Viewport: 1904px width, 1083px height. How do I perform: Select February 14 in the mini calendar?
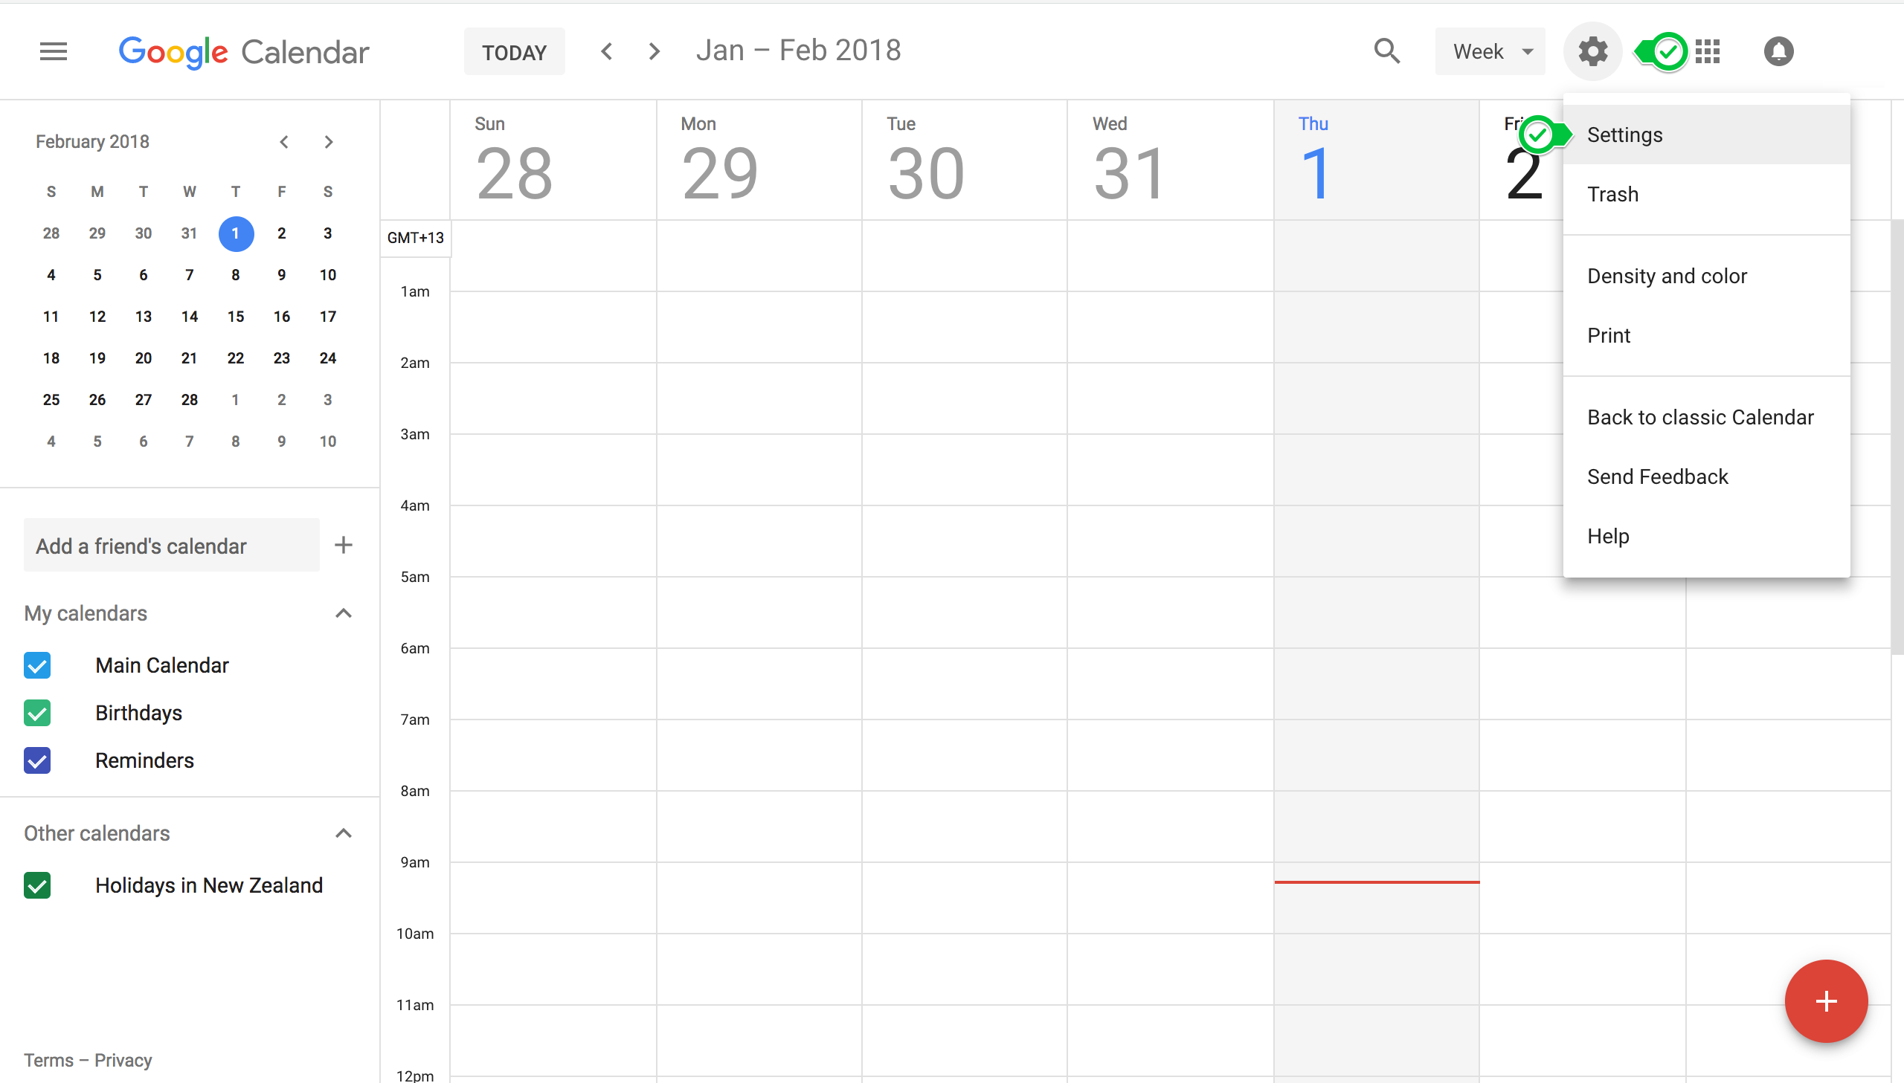[x=190, y=316]
